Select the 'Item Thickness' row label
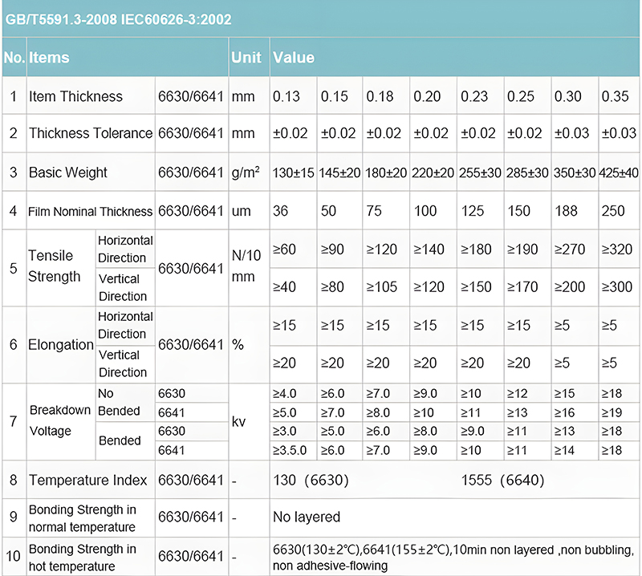The height and width of the screenshot is (576, 642). coord(75,96)
